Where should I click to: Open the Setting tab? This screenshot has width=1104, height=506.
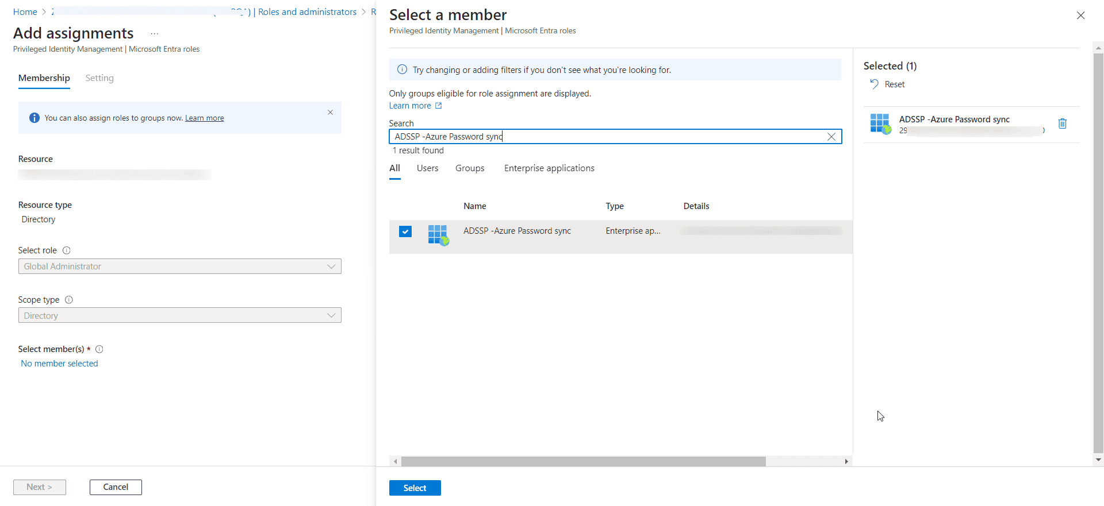(x=99, y=78)
